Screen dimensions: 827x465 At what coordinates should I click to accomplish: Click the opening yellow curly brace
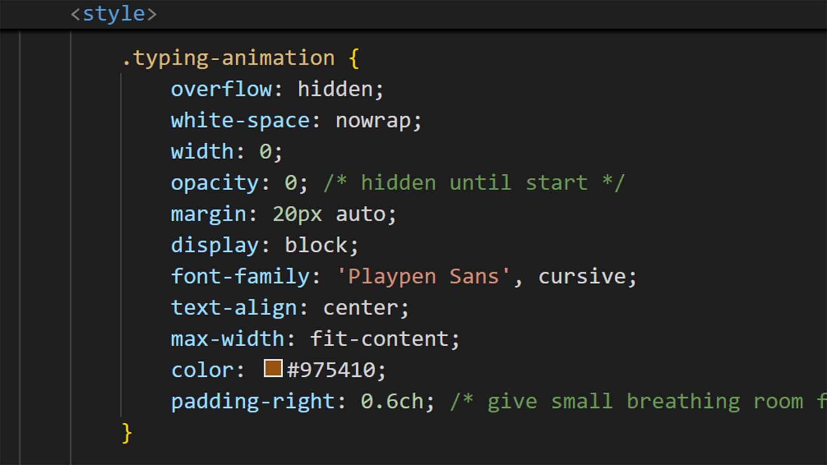point(354,58)
